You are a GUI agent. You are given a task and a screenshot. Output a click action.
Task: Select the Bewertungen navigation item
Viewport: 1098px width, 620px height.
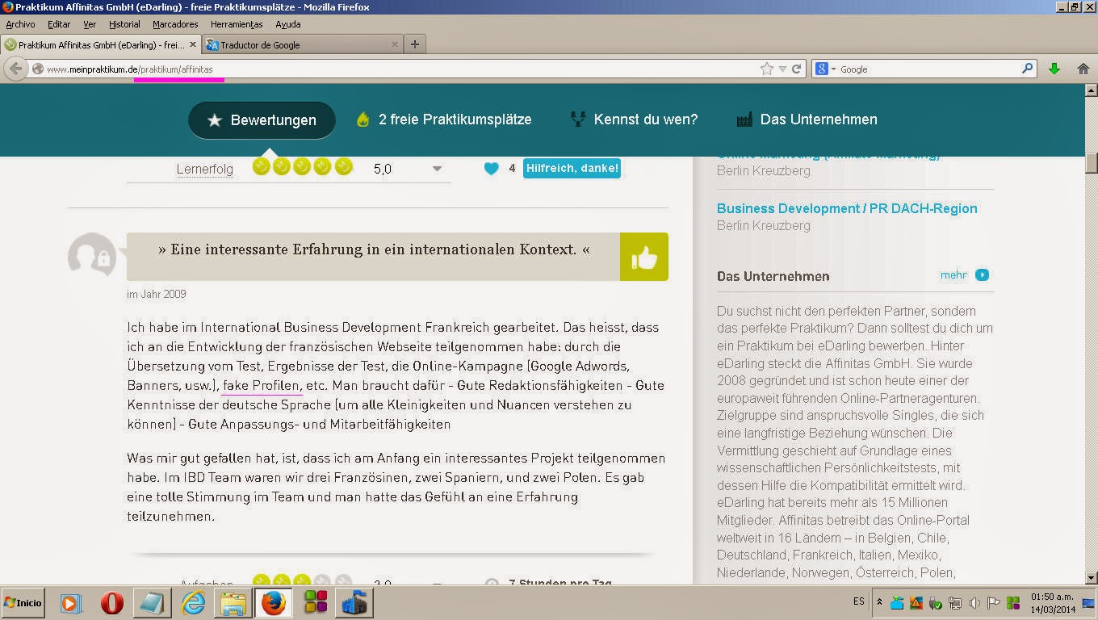pos(262,120)
